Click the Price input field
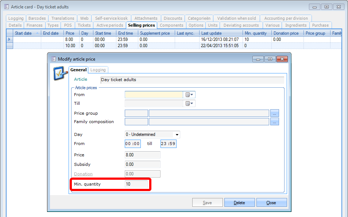 142,155
